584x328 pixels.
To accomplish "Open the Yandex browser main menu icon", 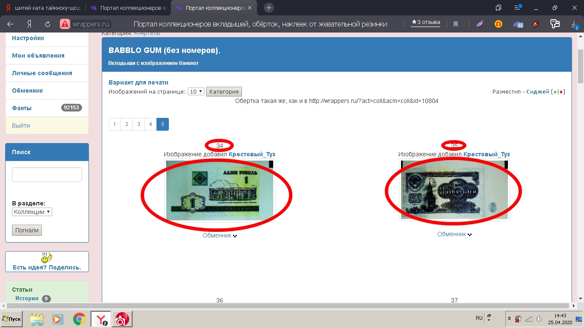I will pos(518,8).
